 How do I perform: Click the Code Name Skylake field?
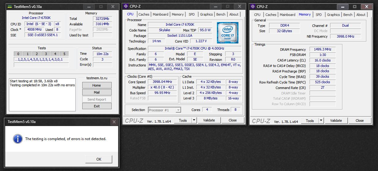coord(164,30)
